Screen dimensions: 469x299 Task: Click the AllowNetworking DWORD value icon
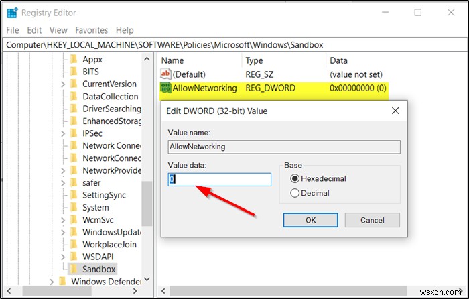165,88
